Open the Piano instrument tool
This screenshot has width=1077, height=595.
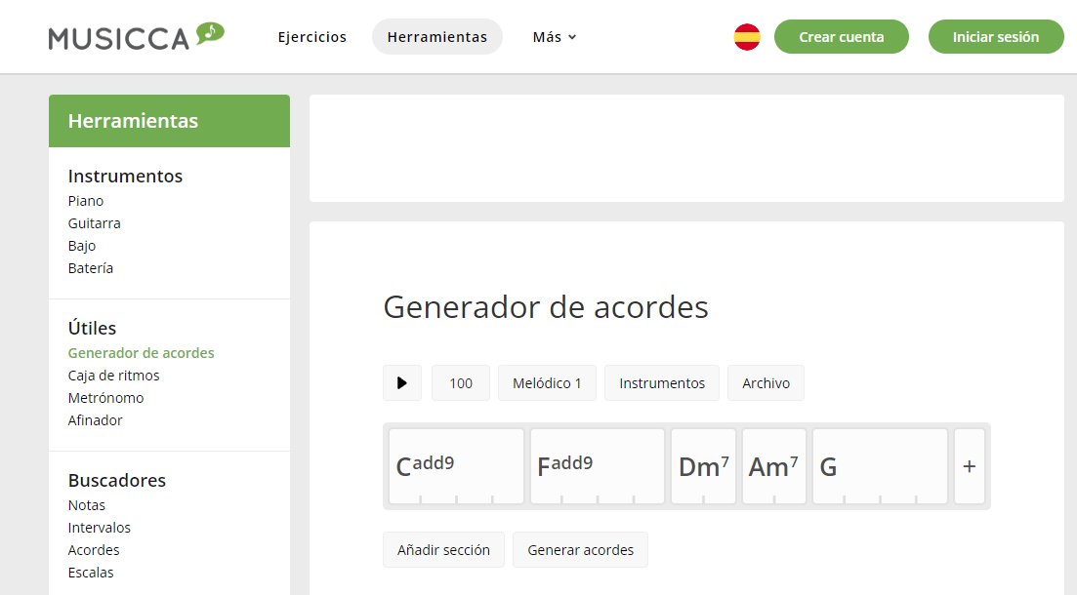86,200
